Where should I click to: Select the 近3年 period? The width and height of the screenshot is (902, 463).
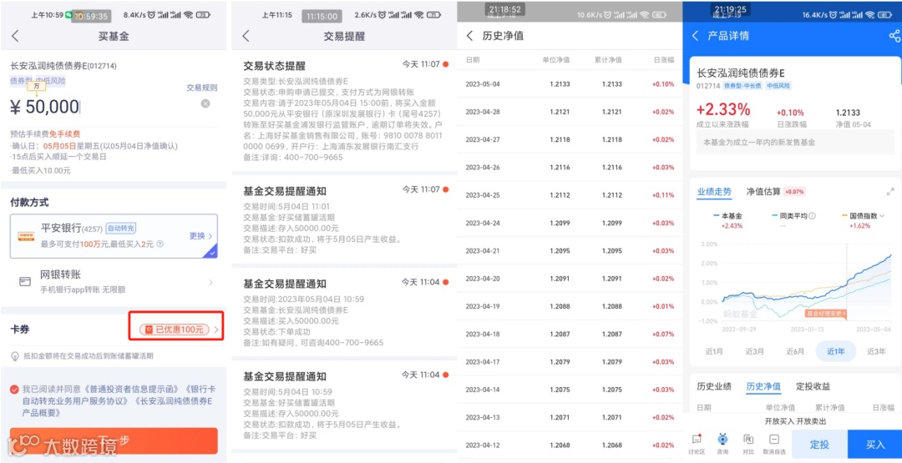[x=876, y=351]
